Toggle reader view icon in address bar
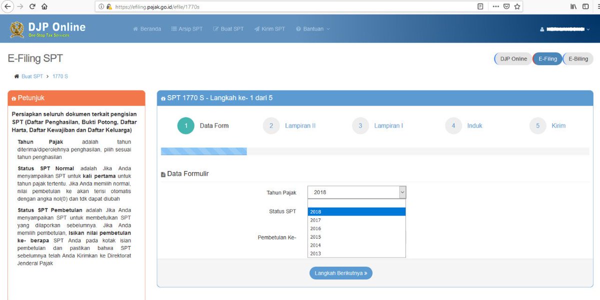 pyautogui.click(x=480, y=6)
